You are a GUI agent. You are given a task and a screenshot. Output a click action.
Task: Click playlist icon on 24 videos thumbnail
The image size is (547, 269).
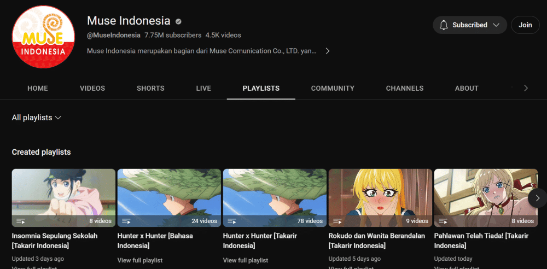point(126,221)
